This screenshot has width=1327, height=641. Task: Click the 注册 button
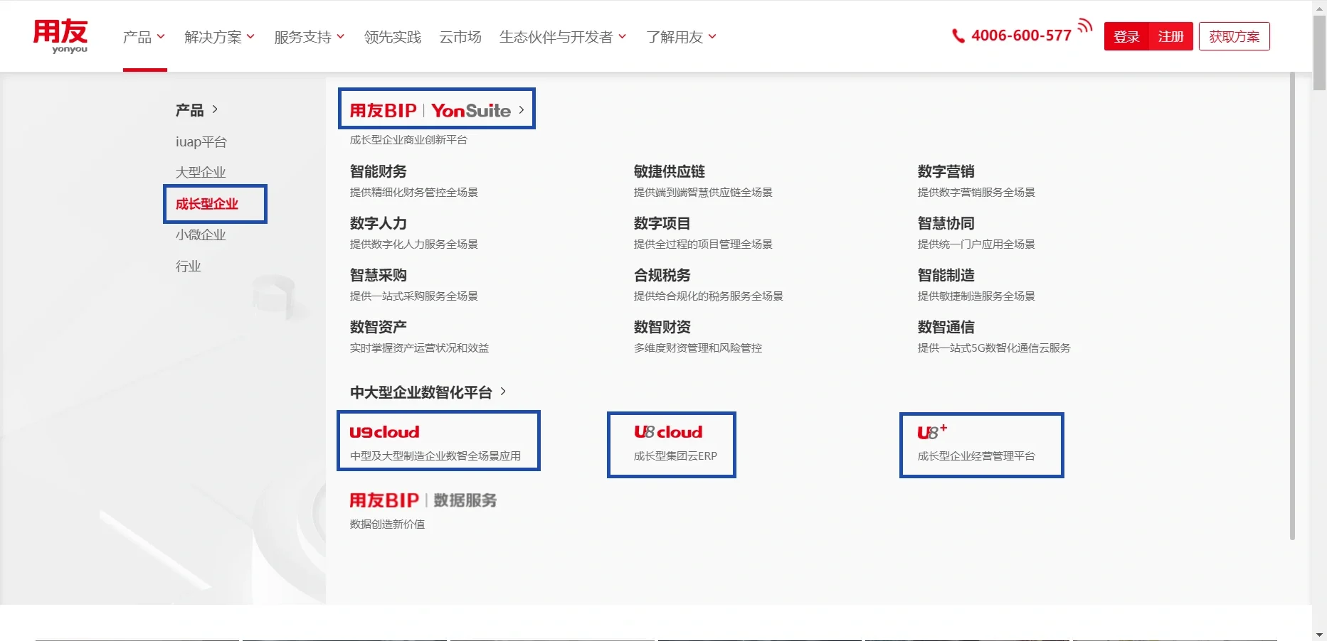click(x=1170, y=36)
